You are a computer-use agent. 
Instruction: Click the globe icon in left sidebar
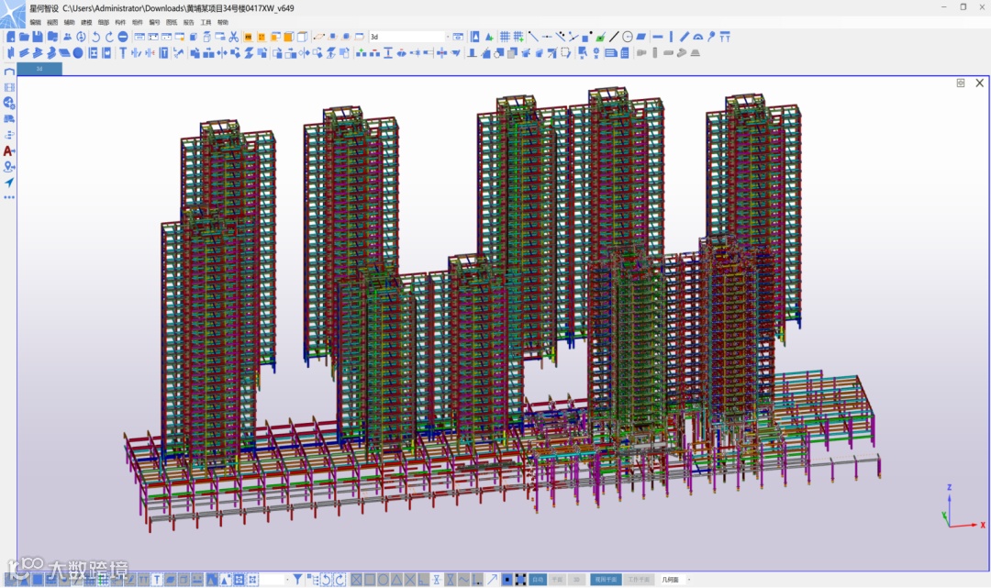point(9,103)
